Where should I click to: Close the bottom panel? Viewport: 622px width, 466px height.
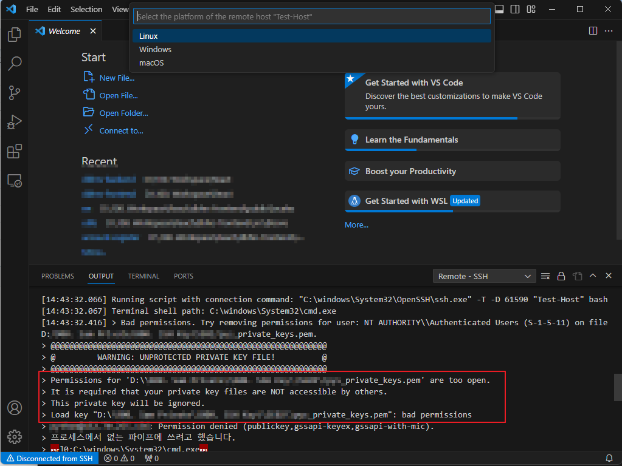(609, 275)
